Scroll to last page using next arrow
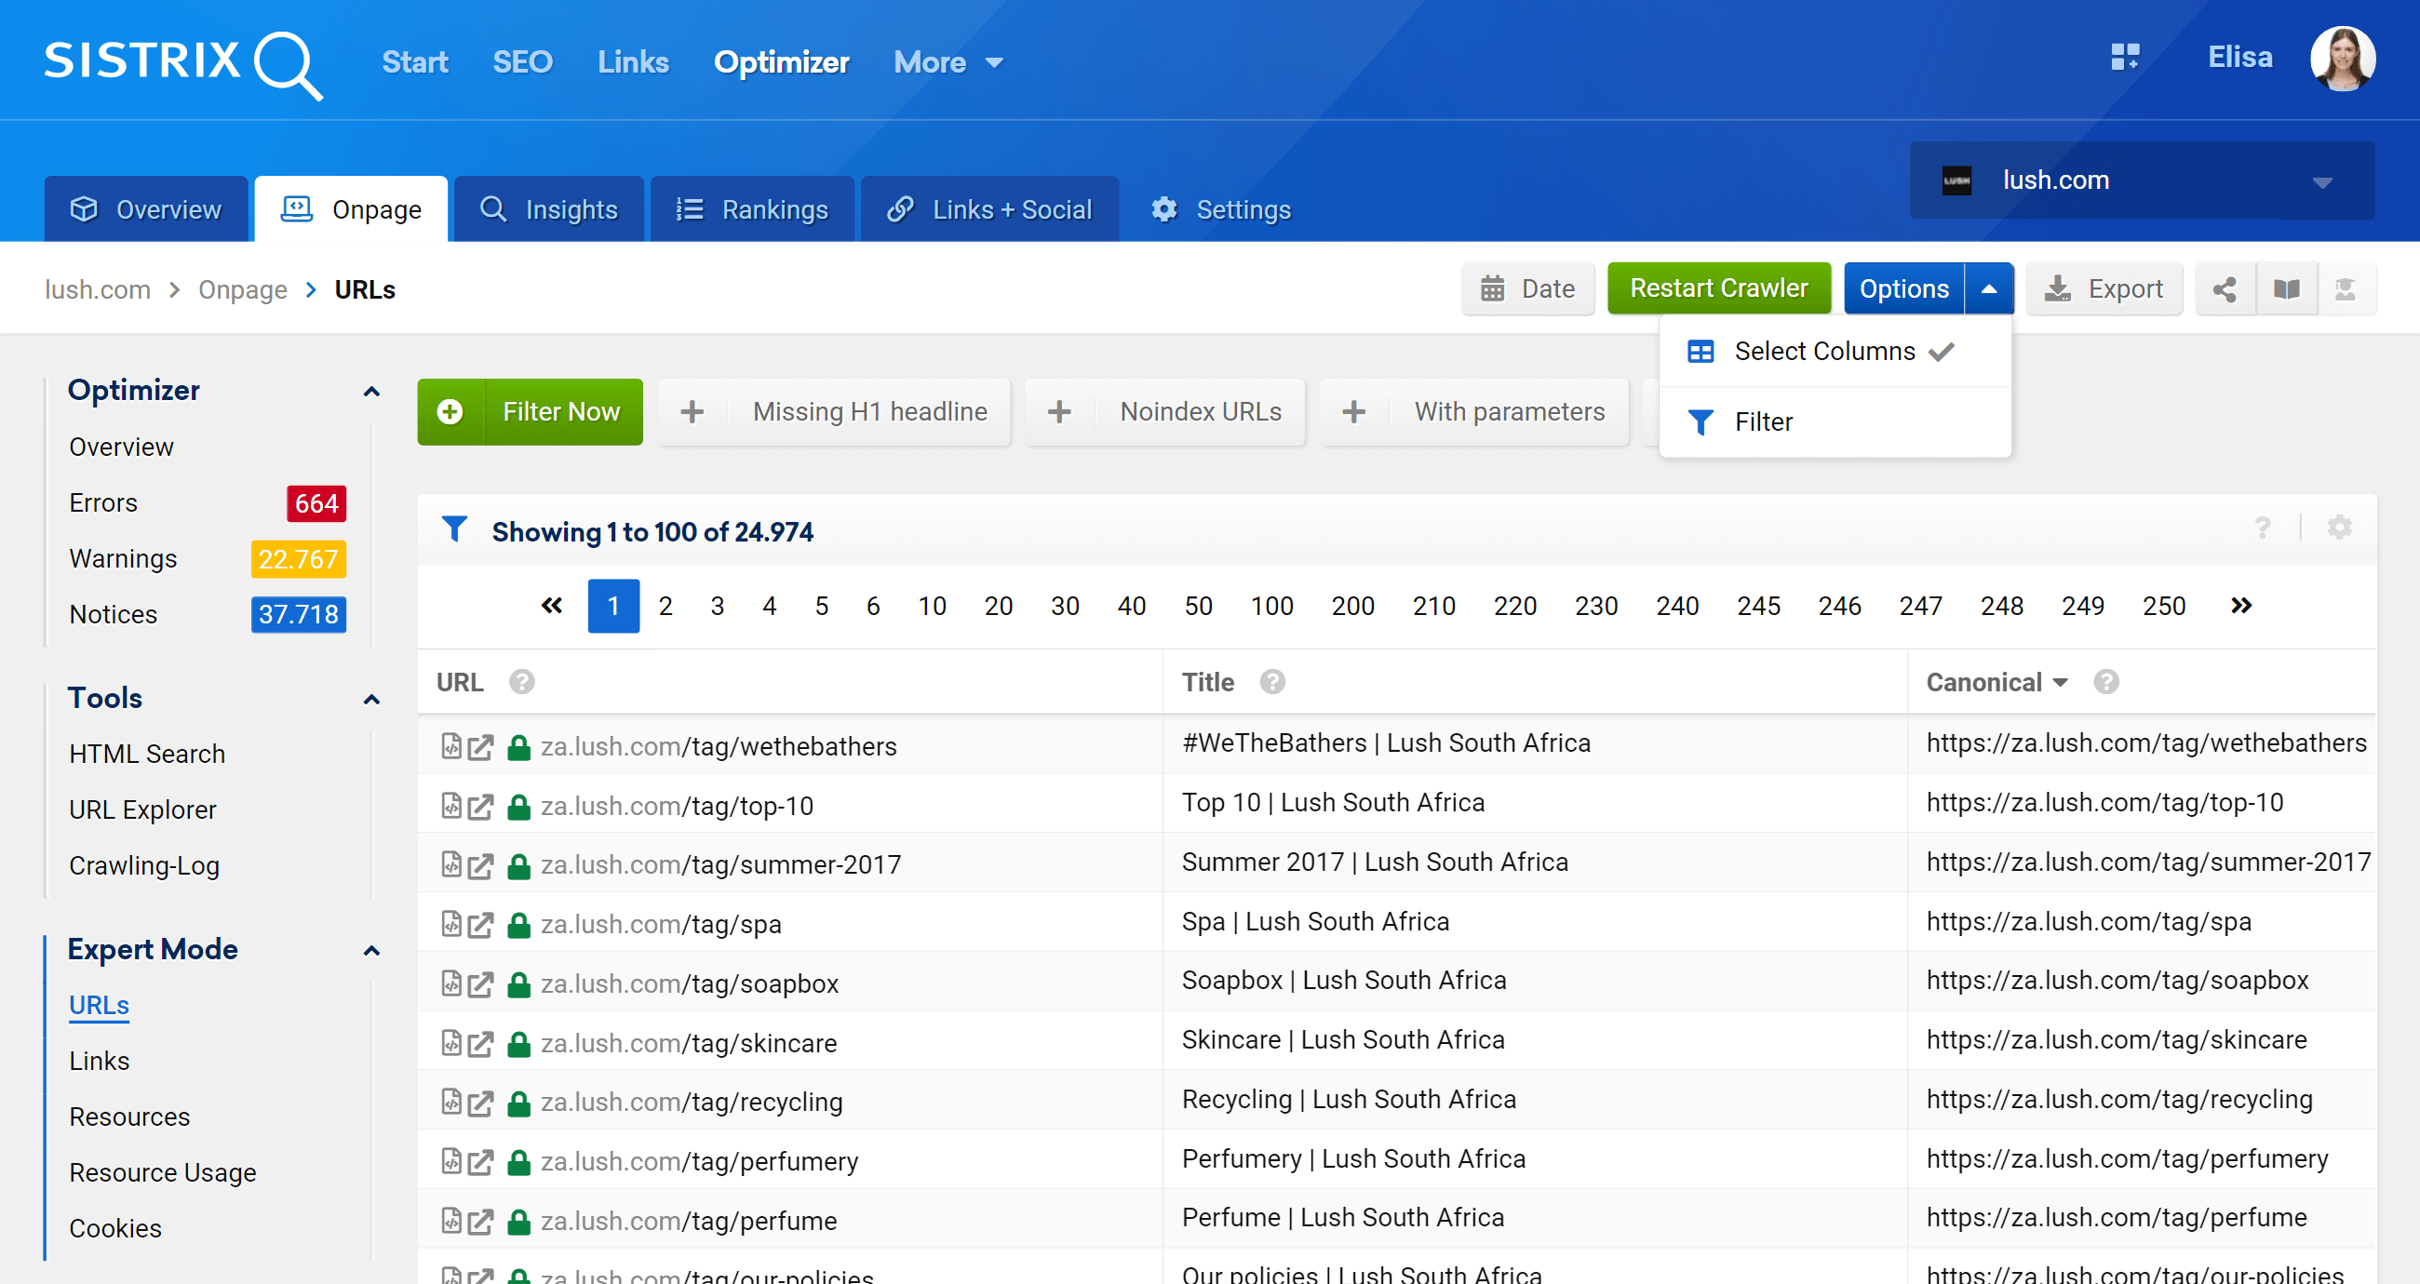 [x=2240, y=605]
